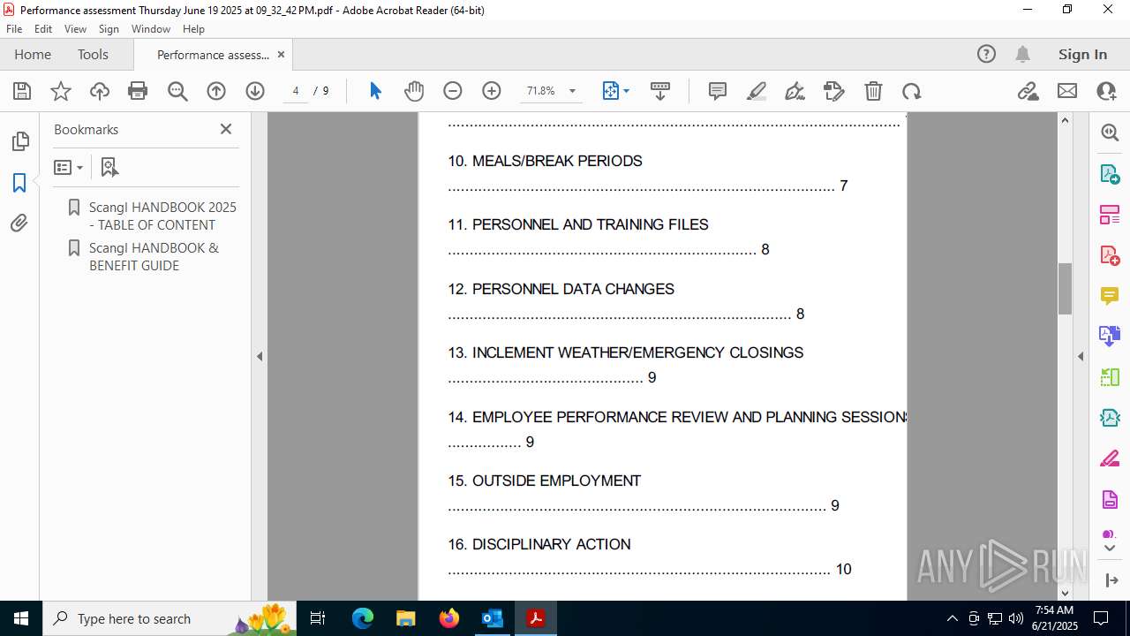Go to the previous page

pyautogui.click(x=216, y=91)
